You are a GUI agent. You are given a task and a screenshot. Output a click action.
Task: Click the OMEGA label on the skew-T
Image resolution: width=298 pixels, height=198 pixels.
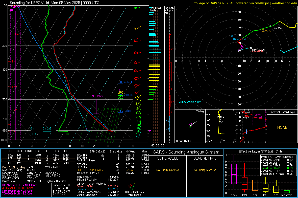point(16,7)
